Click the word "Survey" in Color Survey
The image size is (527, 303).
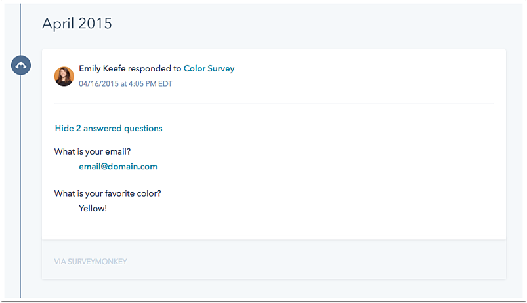point(220,68)
